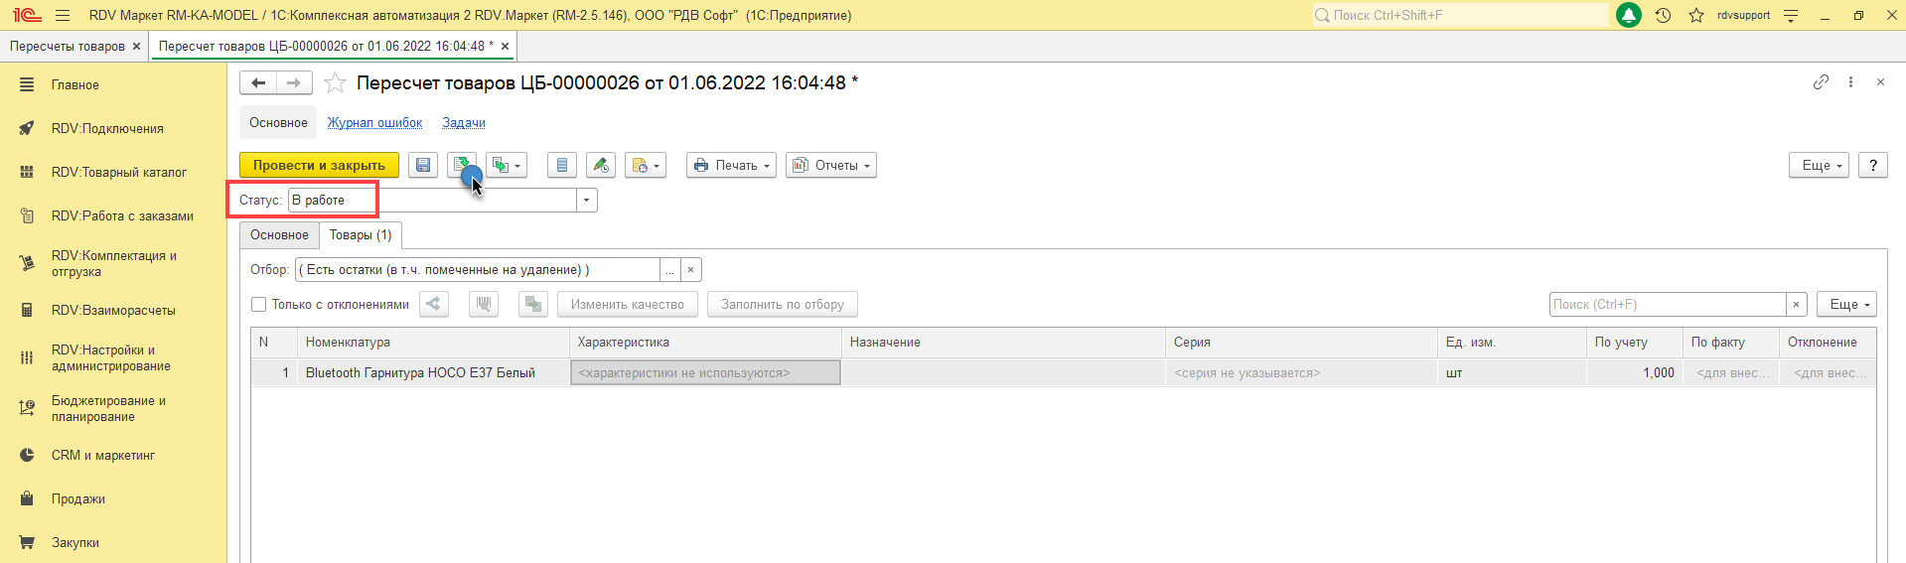
Task: Click the Характеристика column header
Action: click(x=705, y=343)
